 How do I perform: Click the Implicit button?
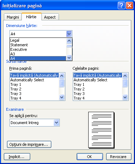tap(17, 157)
